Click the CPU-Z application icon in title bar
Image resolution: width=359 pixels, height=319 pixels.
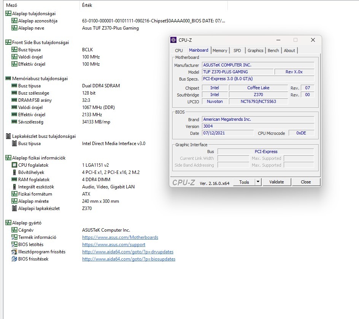pyautogui.click(x=173, y=40)
